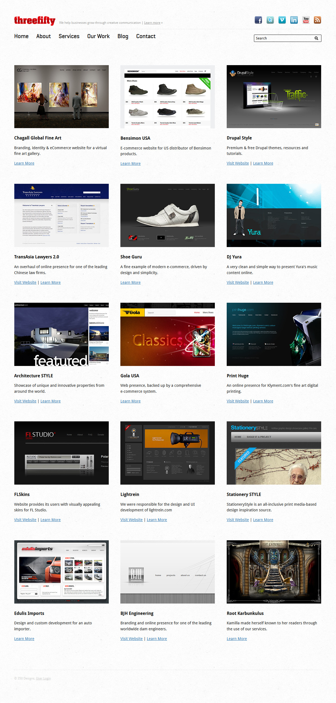This screenshot has width=336, height=703.
Task: Open the Contact menu item
Action: 146,36
